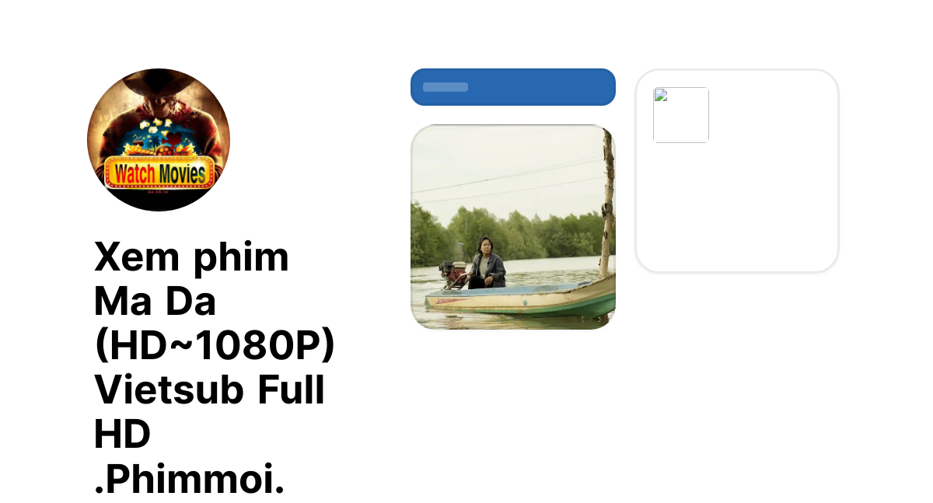Click the broken image icon in white card

click(x=661, y=96)
